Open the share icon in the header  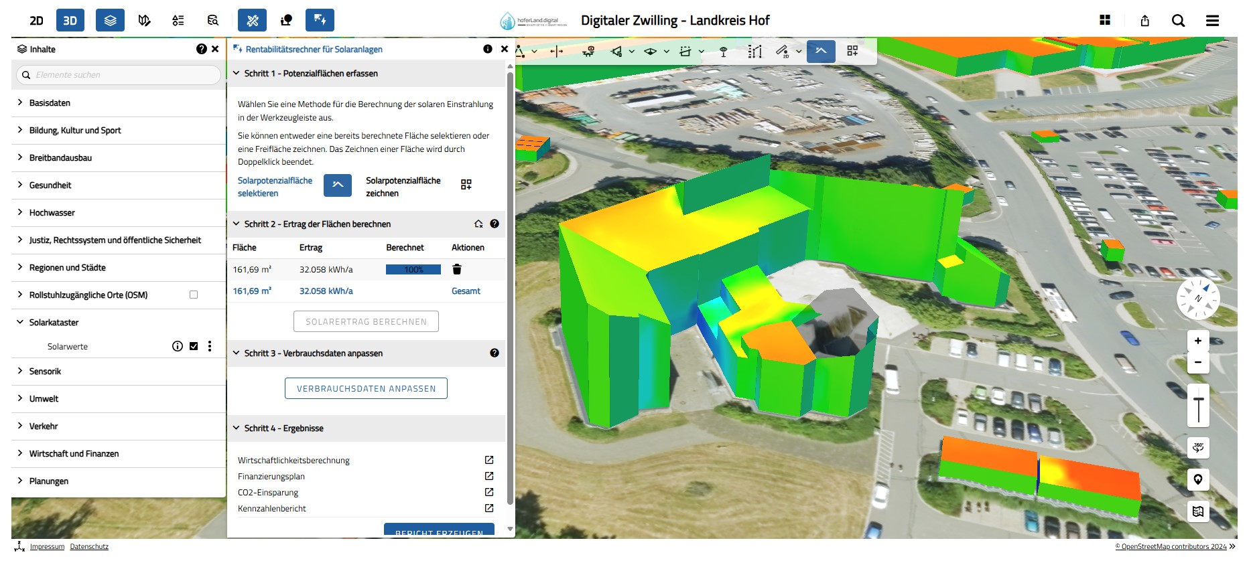click(1144, 21)
